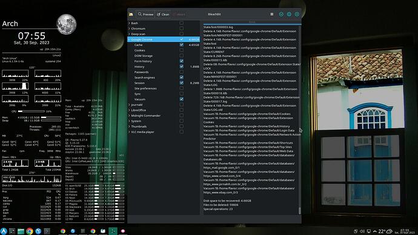Viewport: 418px width, 235px height.
Task: Switch to the first running Chrome window
Action: (x=63, y=231)
